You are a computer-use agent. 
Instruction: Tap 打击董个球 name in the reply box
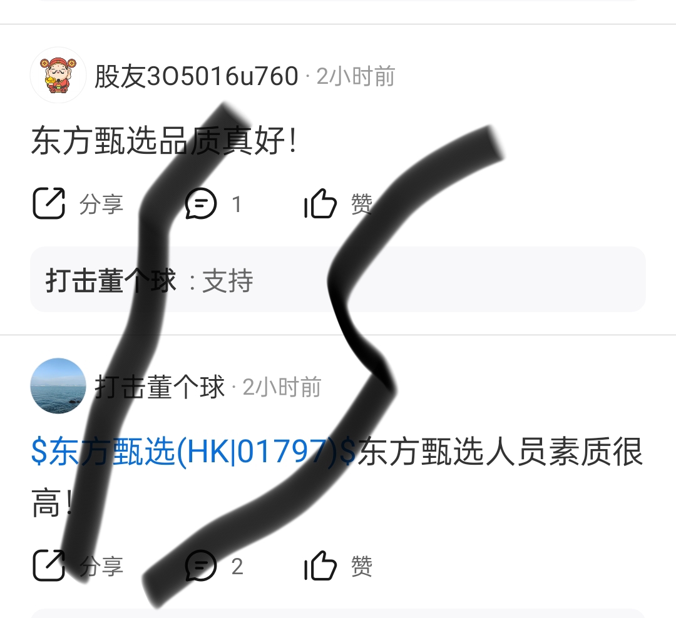pyautogui.click(x=111, y=281)
